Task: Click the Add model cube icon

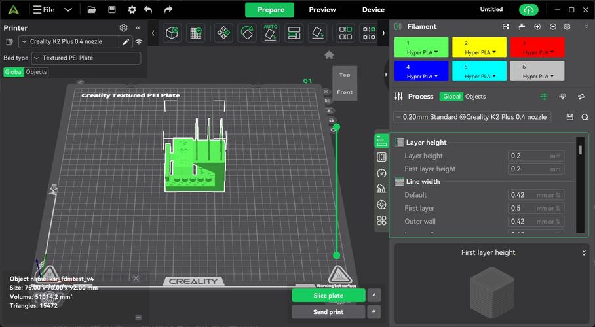Action: pos(172,33)
